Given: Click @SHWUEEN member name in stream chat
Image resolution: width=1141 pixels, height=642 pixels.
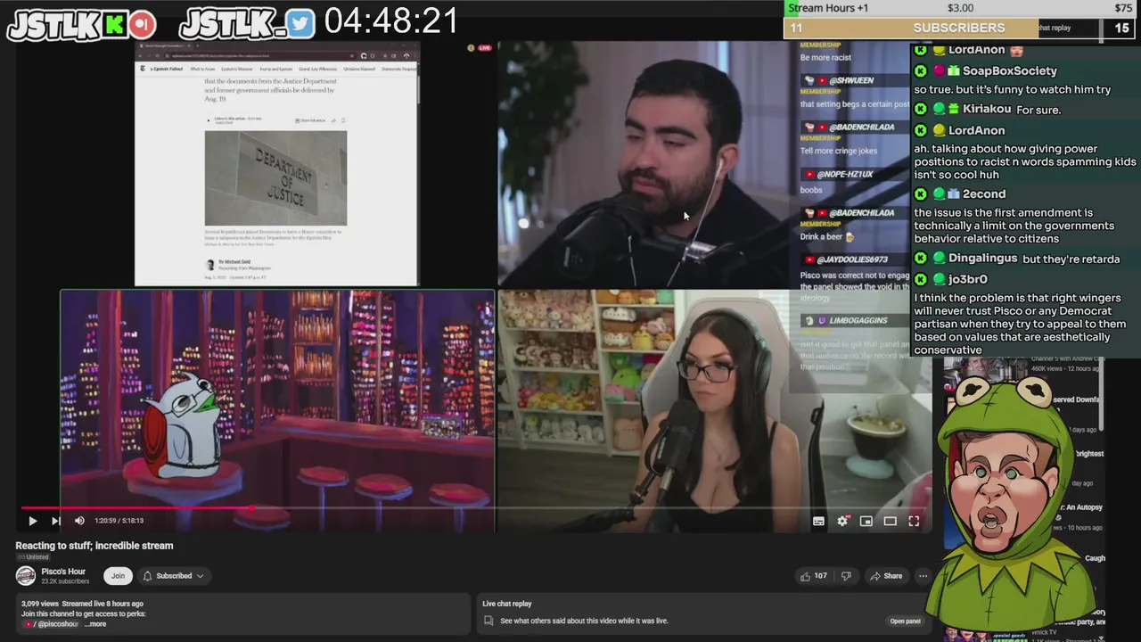Looking at the screenshot, I should click(851, 80).
